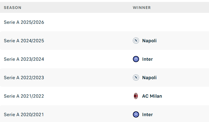Open Serie A 2021/2022 season
209x122 pixels.
pyautogui.click(x=24, y=96)
